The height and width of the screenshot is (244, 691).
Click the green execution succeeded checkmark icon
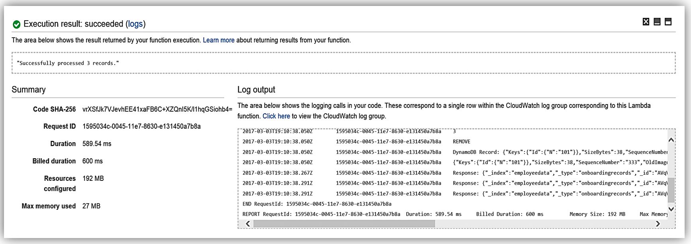click(x=16, y=25)
